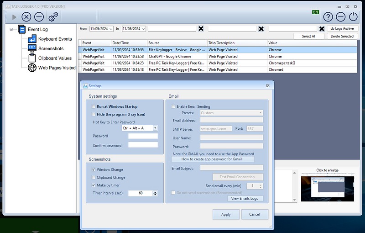Uncheck the Make by timer checkbox
The height and width of the screenshot is (233, 365).
click(x=94, y=185)
